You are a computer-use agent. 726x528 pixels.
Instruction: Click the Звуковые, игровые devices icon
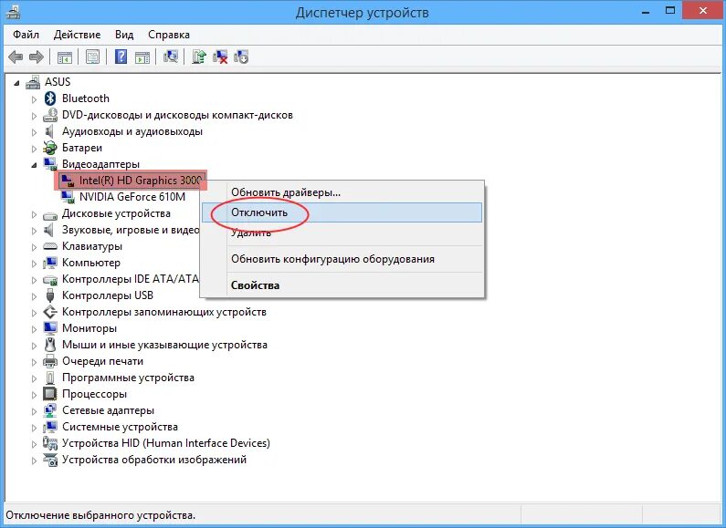(x=49, y=230)
